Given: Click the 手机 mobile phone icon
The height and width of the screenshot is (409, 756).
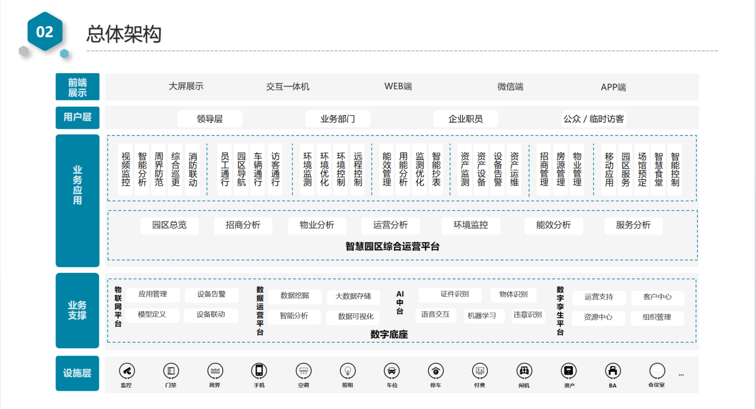Looking at the screenshot, I should pyautogui.click(x=259, y=371).
